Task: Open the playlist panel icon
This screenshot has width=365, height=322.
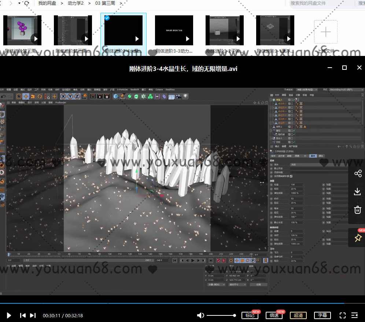Action: pyautogui.click(x=355, y=315)
